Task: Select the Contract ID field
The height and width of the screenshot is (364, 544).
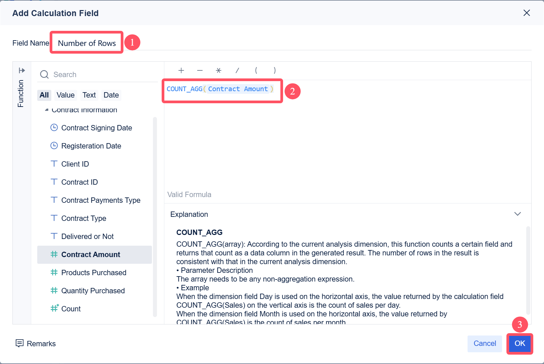Action: pyautogui.click(x=95, y=182)
